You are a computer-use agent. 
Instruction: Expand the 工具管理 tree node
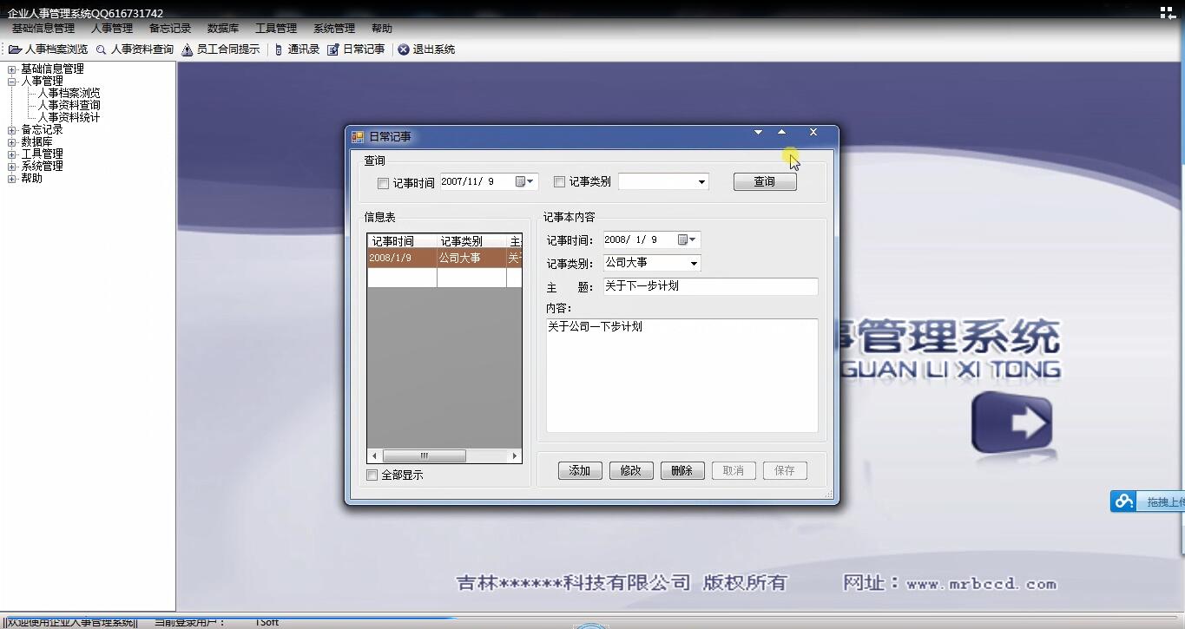pyautogui.click(x=12, y=154)
